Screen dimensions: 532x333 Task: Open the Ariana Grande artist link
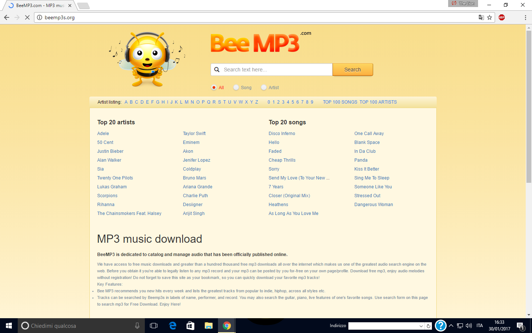pyautogui.click(x=198, y=187)
